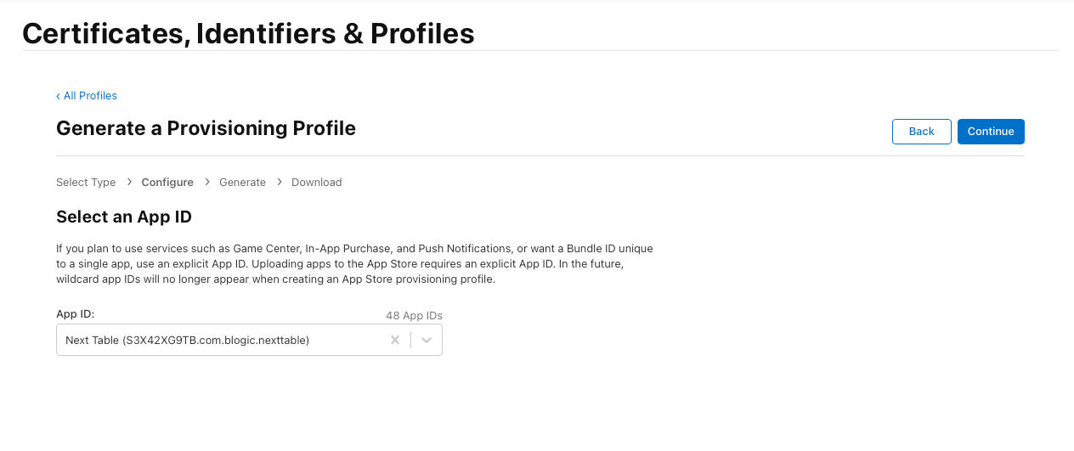Clear the selected App ID with the X icon
This screenshot has height=451, width=1074.
click(395, 340)
